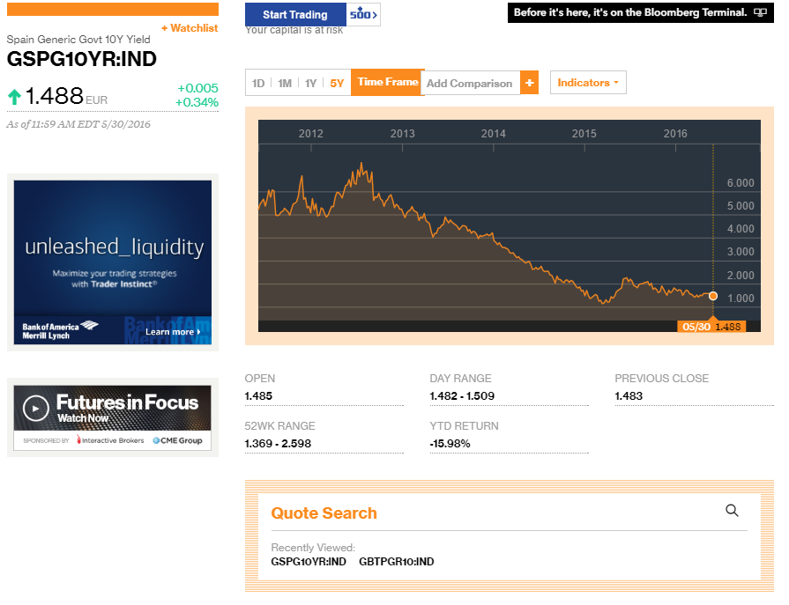The width and height of the screenshot is (789, 605).
Task: Play the Futures in Focus video
Action: tap(36, 409)
